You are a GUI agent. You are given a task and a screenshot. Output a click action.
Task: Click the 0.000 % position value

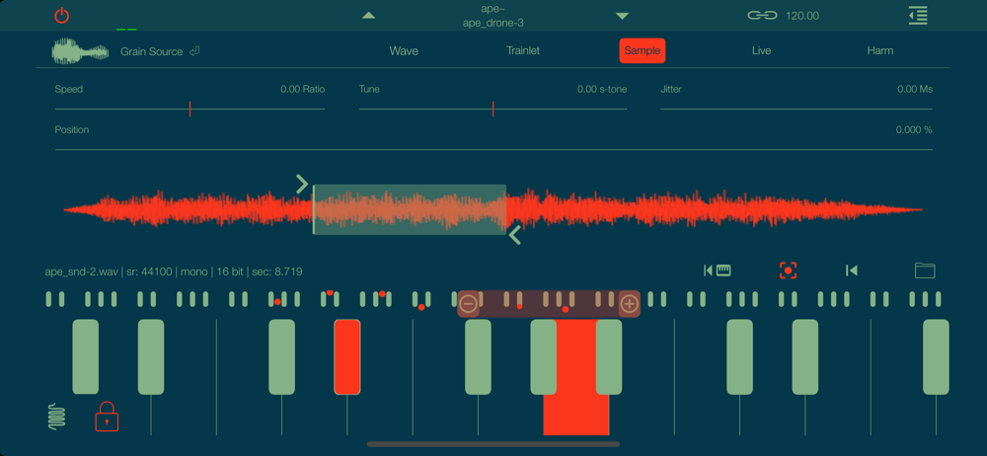pos(914,129)
